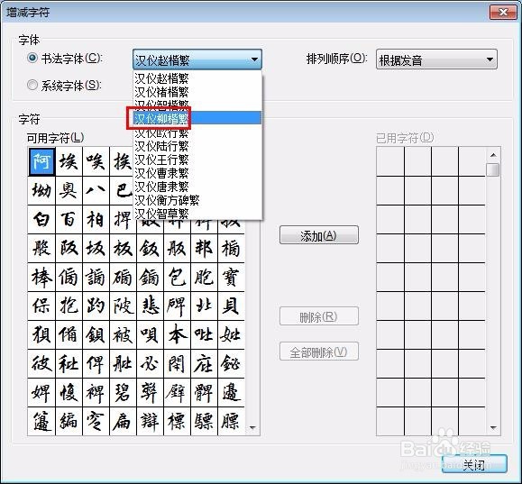
Task: Select the 百 character cell
Action: pos(69,219)
